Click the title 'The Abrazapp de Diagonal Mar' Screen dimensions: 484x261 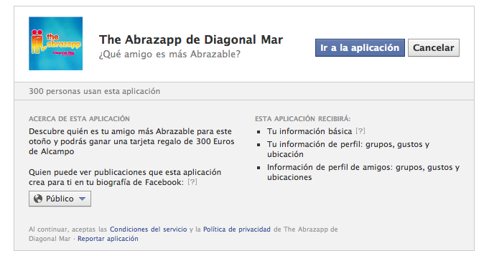(191, 39)
